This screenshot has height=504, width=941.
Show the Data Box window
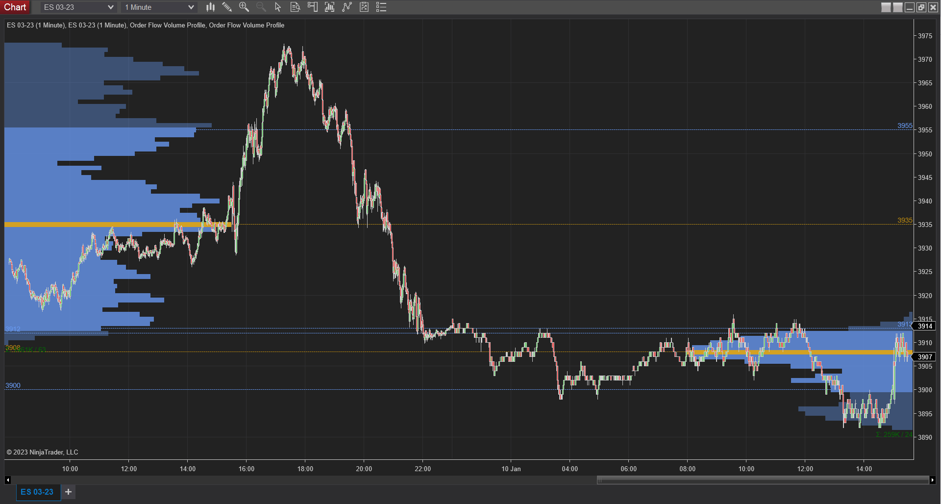295,7
